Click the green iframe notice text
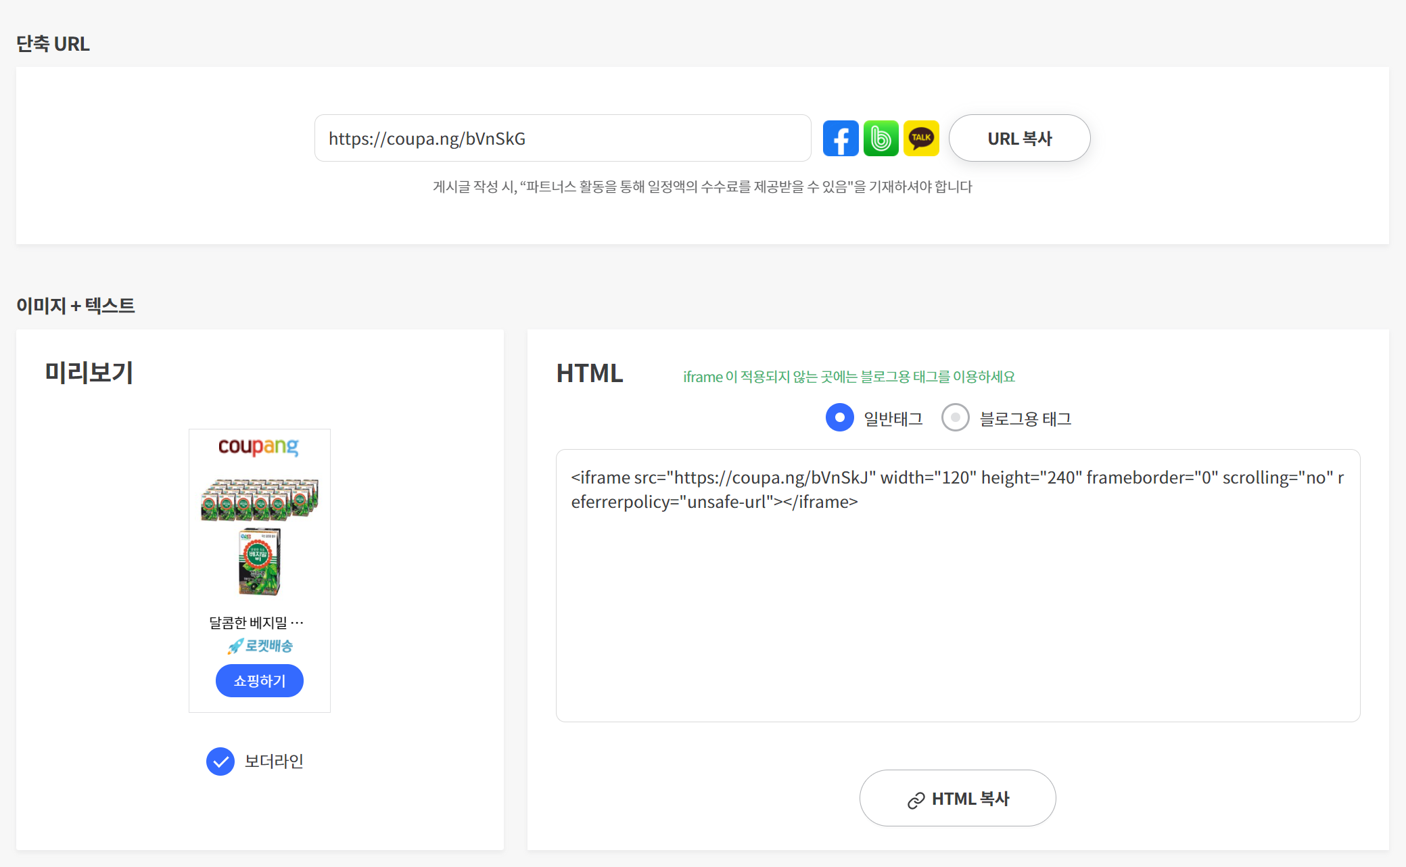The height and width of the screenshot is (867, 1406). (x=849, y=377)
